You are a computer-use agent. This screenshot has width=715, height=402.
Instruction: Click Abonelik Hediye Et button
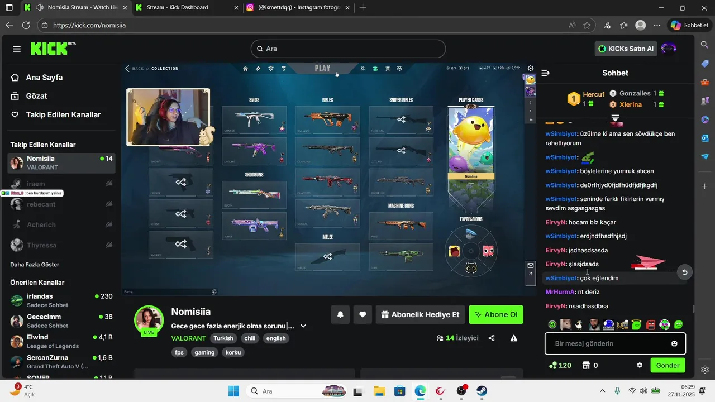point(420,314)
